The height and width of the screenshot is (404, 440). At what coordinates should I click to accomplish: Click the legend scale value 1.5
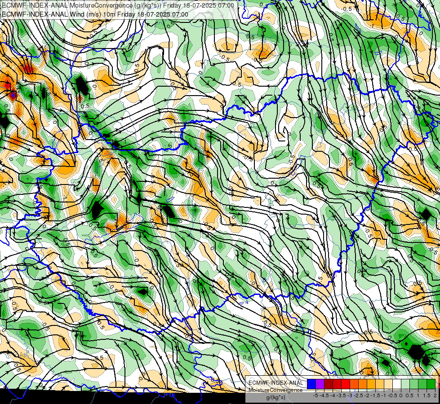tap(427, 395)
